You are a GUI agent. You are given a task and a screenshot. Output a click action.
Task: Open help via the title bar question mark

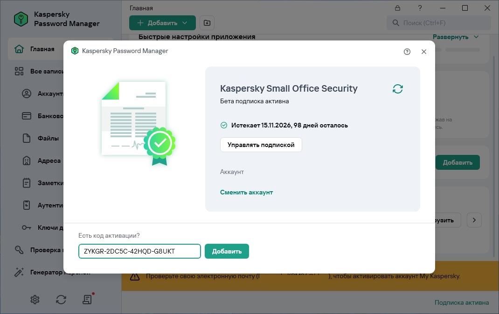tap(420, 8)
